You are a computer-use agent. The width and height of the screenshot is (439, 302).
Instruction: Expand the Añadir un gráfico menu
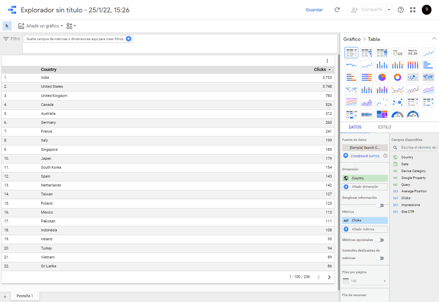tap(40, 26)
